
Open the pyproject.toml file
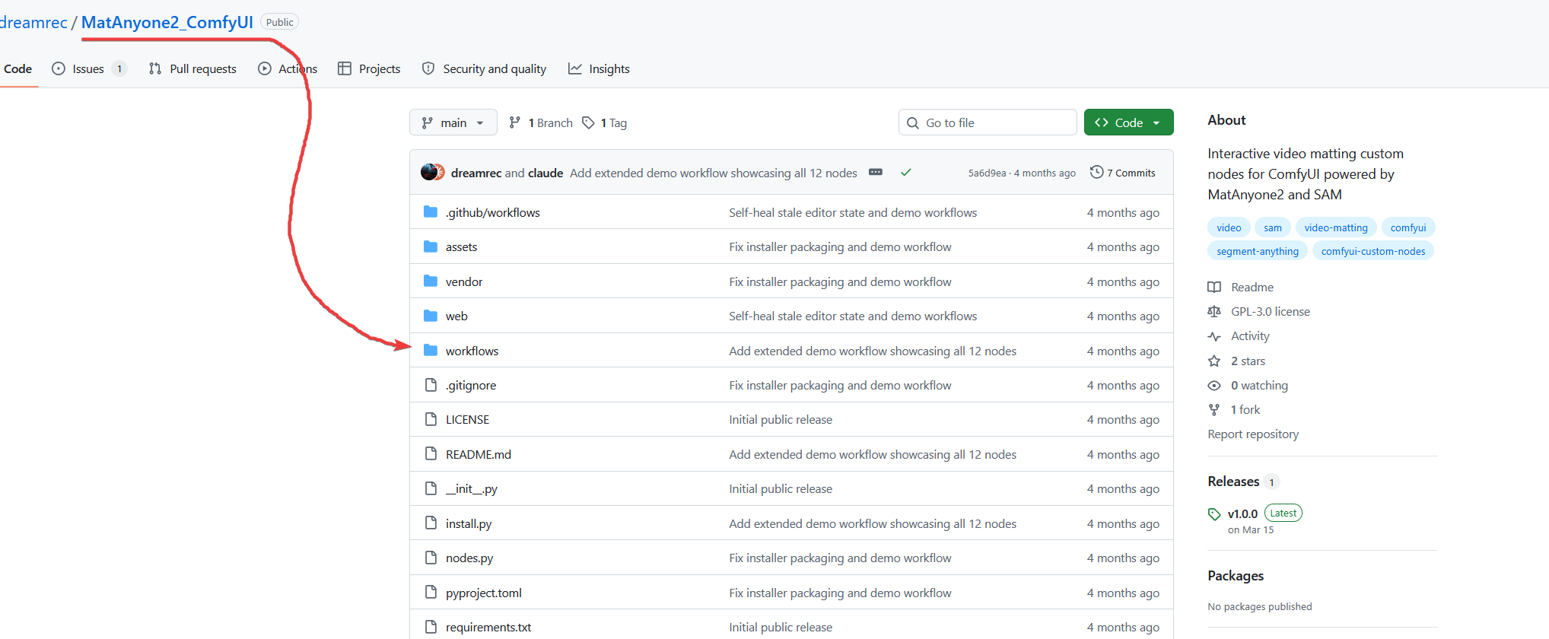point(484,593)
